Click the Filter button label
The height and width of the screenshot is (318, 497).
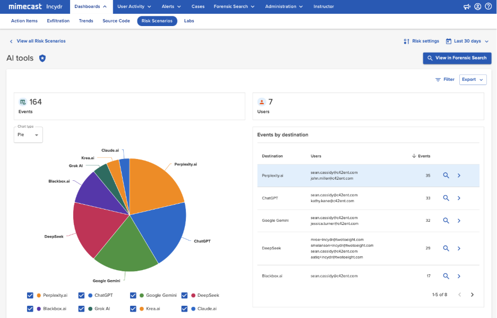tap(449, 79)
